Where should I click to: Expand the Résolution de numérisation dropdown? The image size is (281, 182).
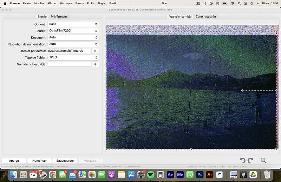coord(73,44)
